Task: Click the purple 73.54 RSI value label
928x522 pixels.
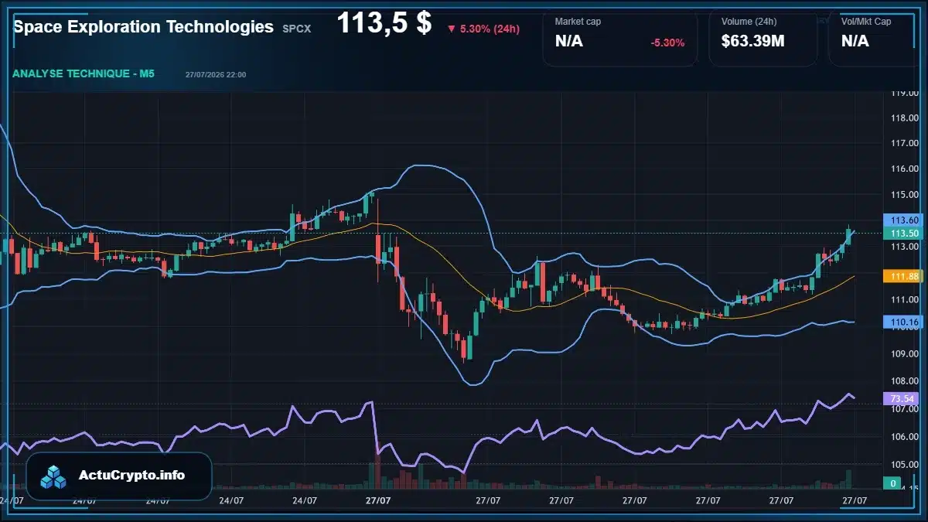Action: pyautogui.click(x=903, y=399)
